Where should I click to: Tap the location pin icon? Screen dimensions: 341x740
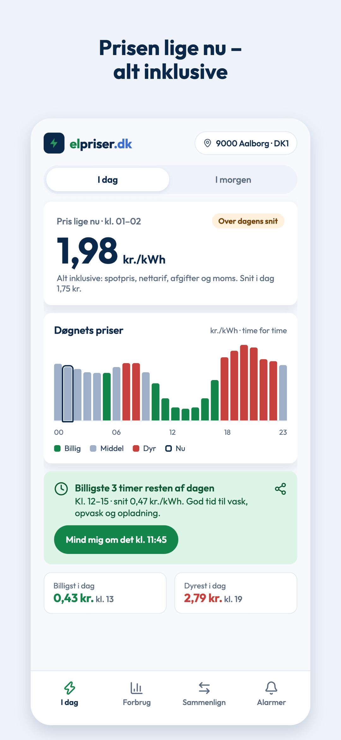coord(207,143)
